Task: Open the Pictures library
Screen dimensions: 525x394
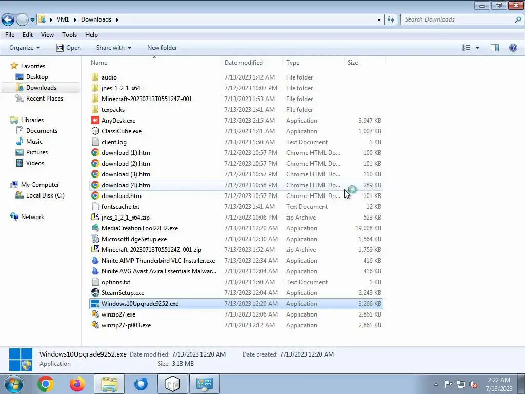Action: click(37, 152)
